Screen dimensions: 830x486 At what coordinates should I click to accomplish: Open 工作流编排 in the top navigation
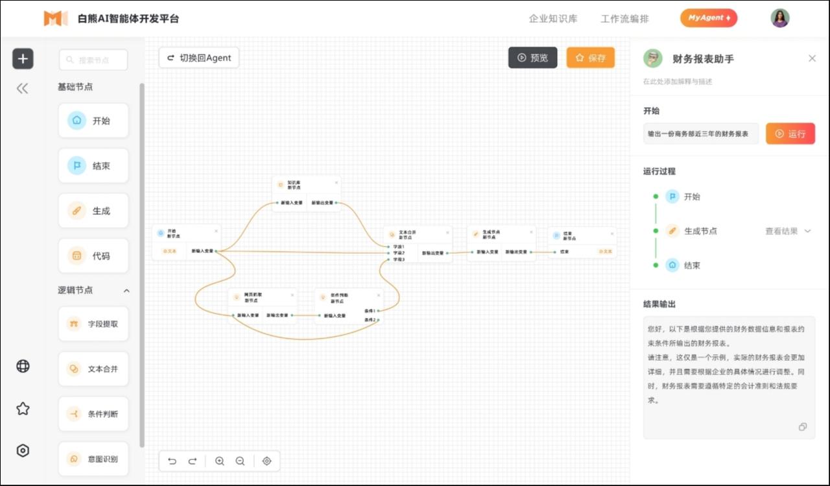(624, 19)
